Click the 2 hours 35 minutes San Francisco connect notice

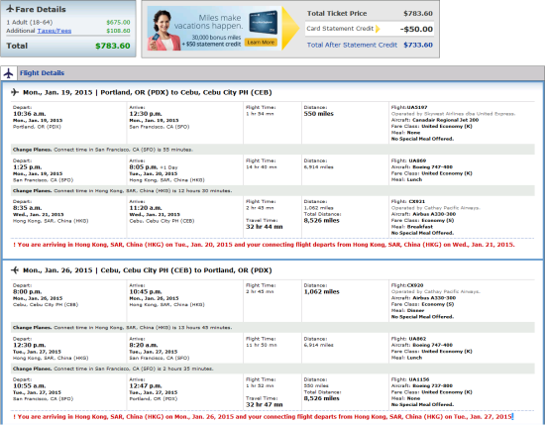tap(272, 369)
